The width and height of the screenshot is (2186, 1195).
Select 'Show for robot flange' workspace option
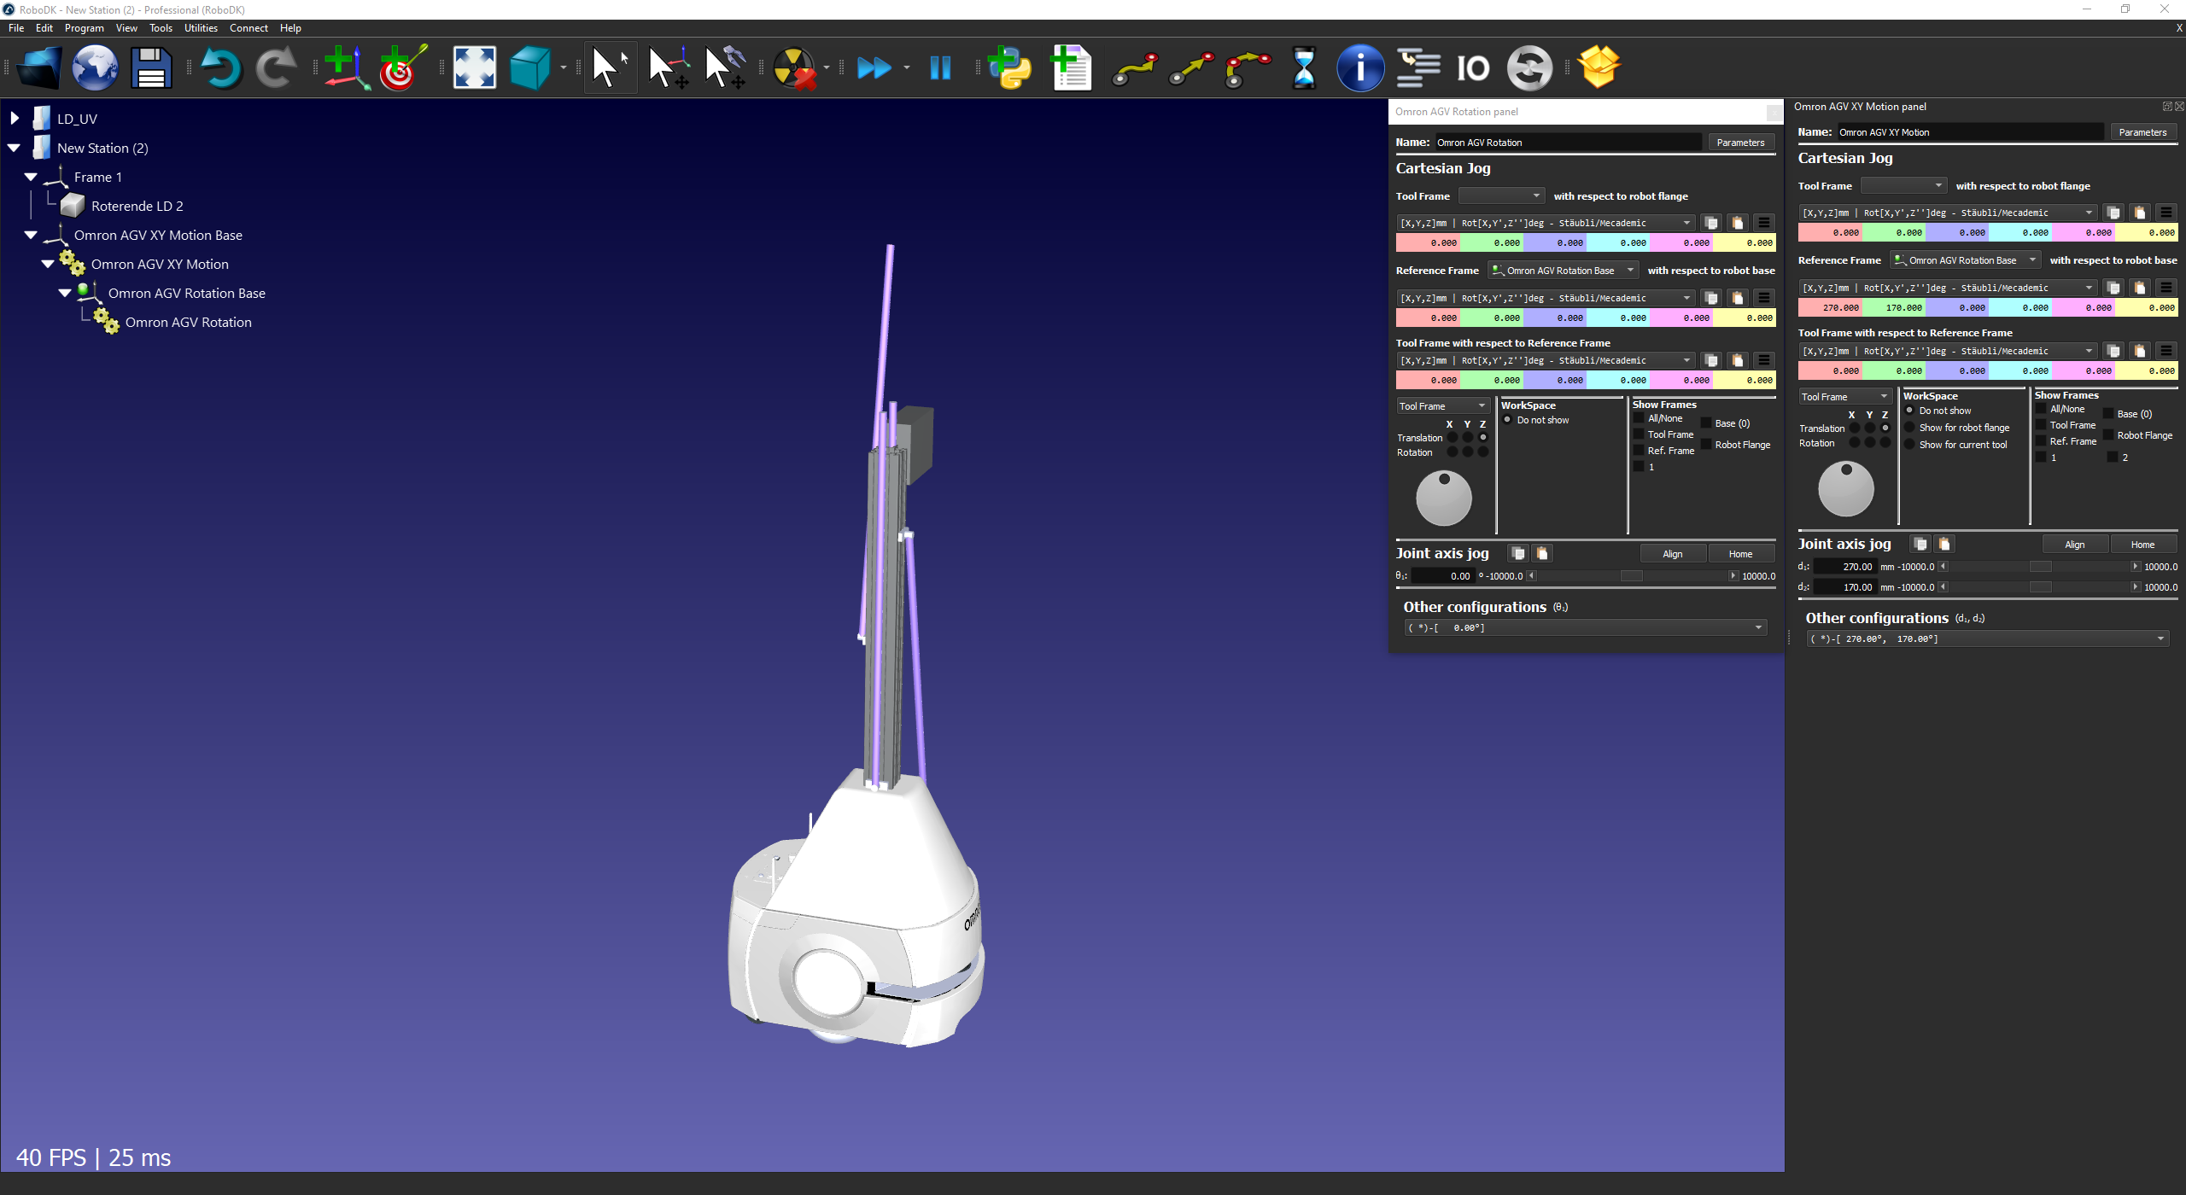coord(1910,428)
